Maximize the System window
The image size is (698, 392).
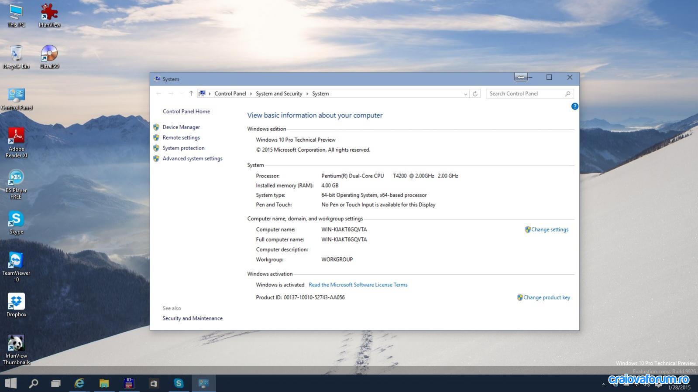point(549,77)
